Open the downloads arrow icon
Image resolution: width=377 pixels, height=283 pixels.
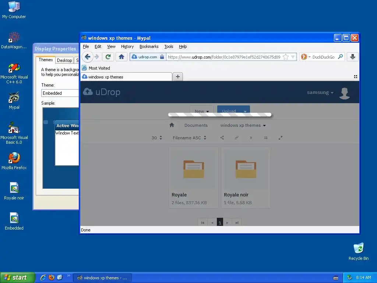click(x=353, y=57)
